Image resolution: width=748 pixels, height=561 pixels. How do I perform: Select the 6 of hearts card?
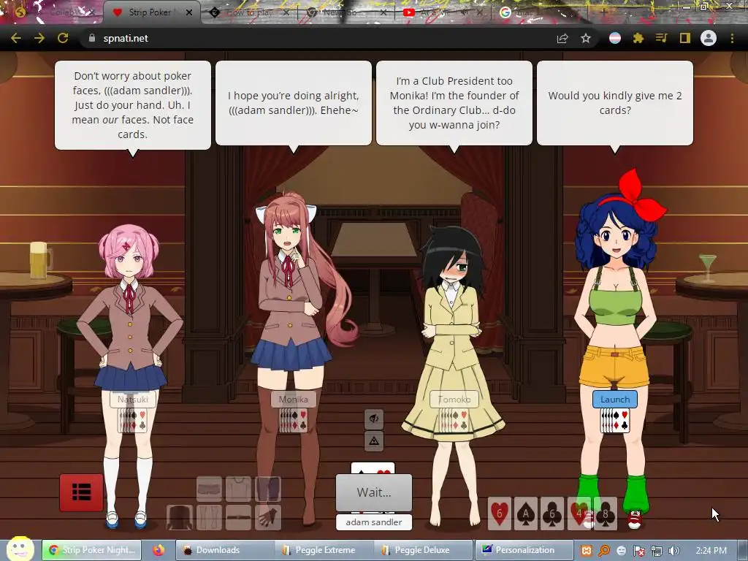coord(500,514)
